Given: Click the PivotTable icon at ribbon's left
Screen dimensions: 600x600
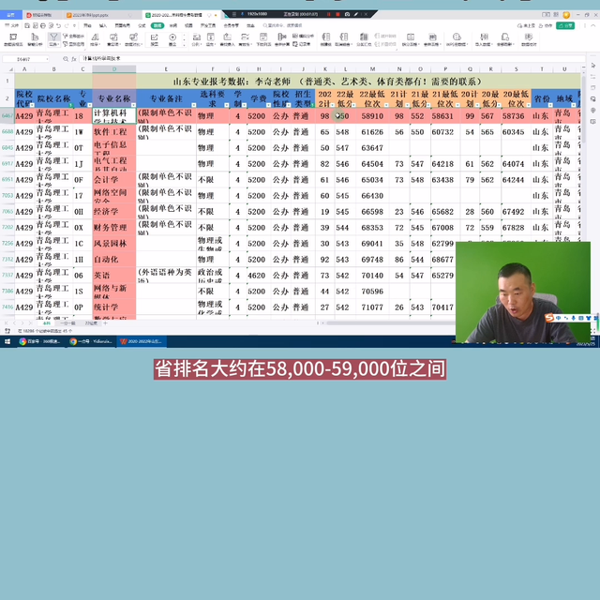Looking at the screenshot, I should 13,37.
